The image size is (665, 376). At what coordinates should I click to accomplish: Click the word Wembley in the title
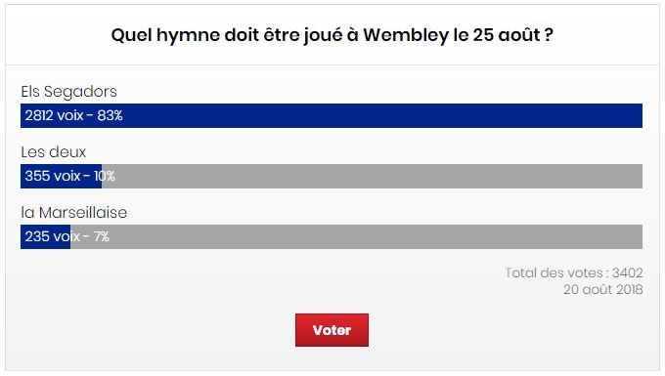[406, 35]
